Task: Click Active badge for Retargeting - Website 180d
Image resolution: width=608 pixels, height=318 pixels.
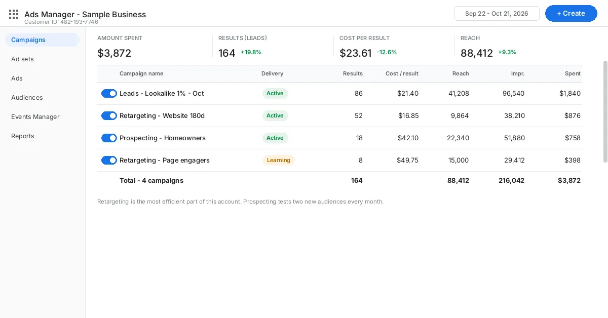Action: point(275,116)
